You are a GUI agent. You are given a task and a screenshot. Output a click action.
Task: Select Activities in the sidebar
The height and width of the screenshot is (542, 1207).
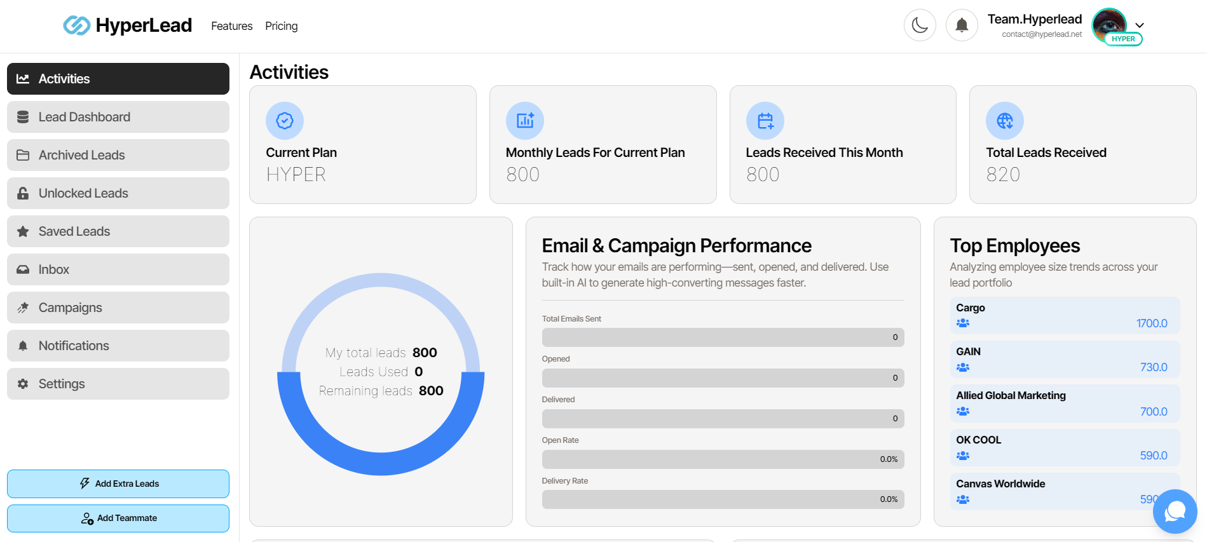[x=118, y=79]
